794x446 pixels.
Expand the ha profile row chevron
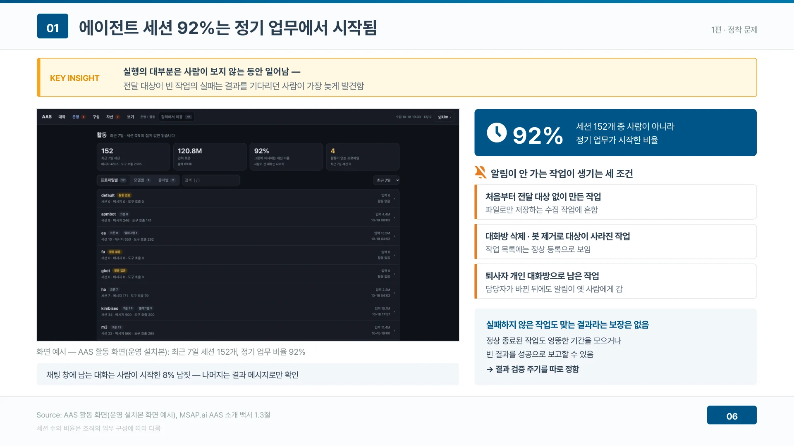point(394,292)
